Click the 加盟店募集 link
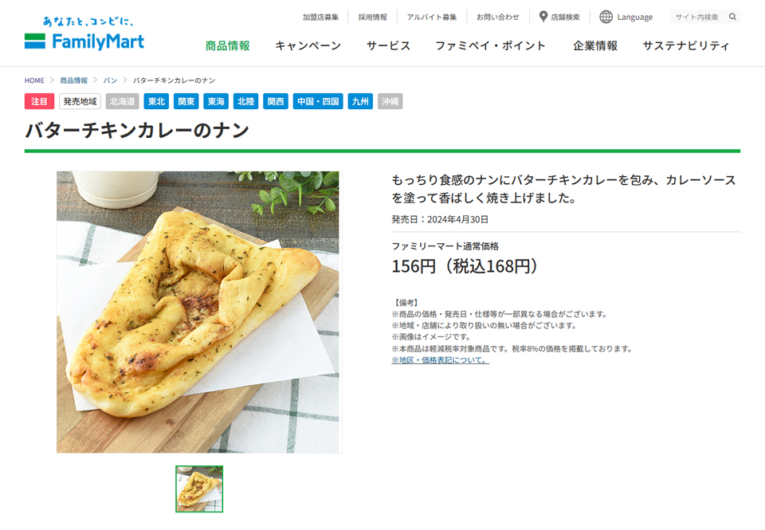The width and height of the screenshot is (765, 530). click(320, 17)
